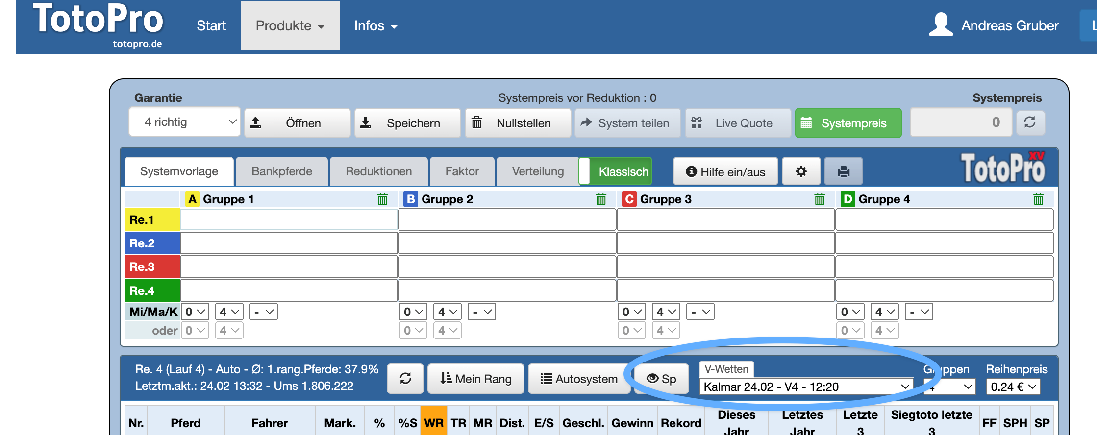Image resolution: width=1097 pixels, height=435 pixels.
Task: Sort by the Pferd column header
Action: click(x=186, y=423)
